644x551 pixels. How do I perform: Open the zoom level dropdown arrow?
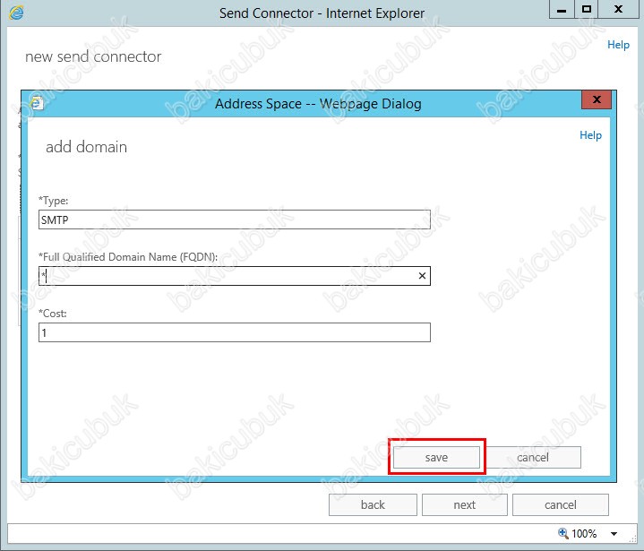pos(614,534)
